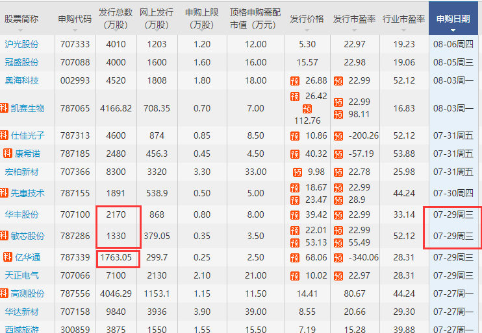Click 预 badge before ratio 55.49
This screenshot has width=482, height=333.
point(338,243)
